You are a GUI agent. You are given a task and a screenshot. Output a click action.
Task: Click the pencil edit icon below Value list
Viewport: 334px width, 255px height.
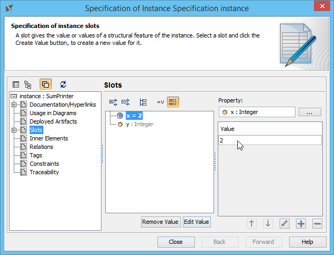tap(284, 223)
